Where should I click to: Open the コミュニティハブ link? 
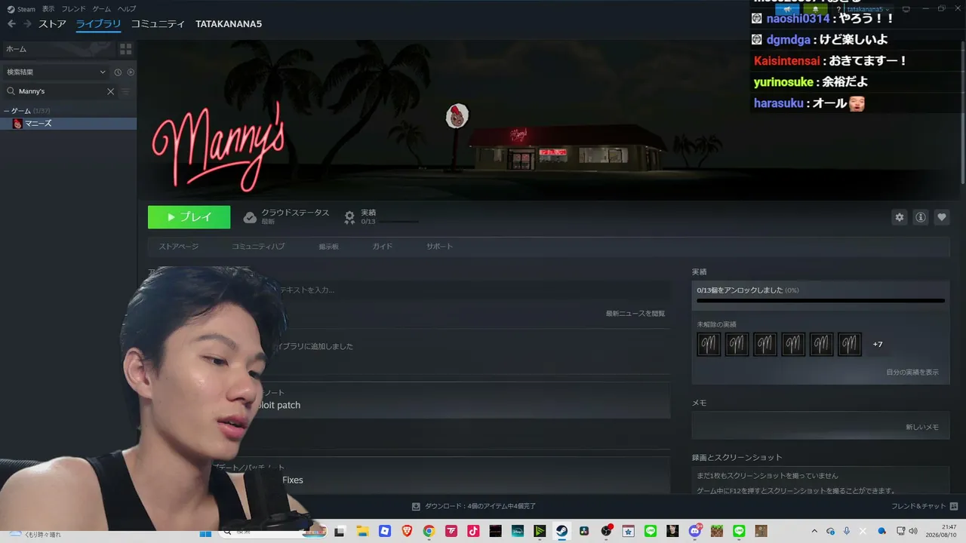click(258, 247)
